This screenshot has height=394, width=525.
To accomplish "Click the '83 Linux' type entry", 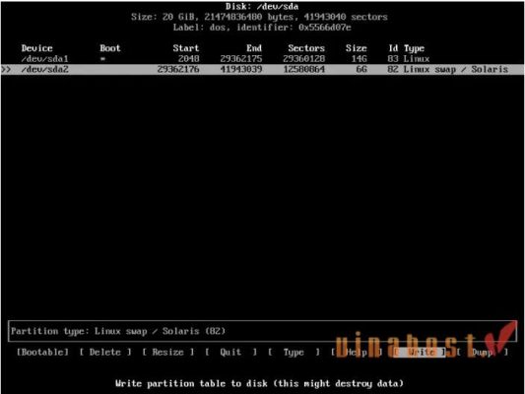I will coord(409,59).
